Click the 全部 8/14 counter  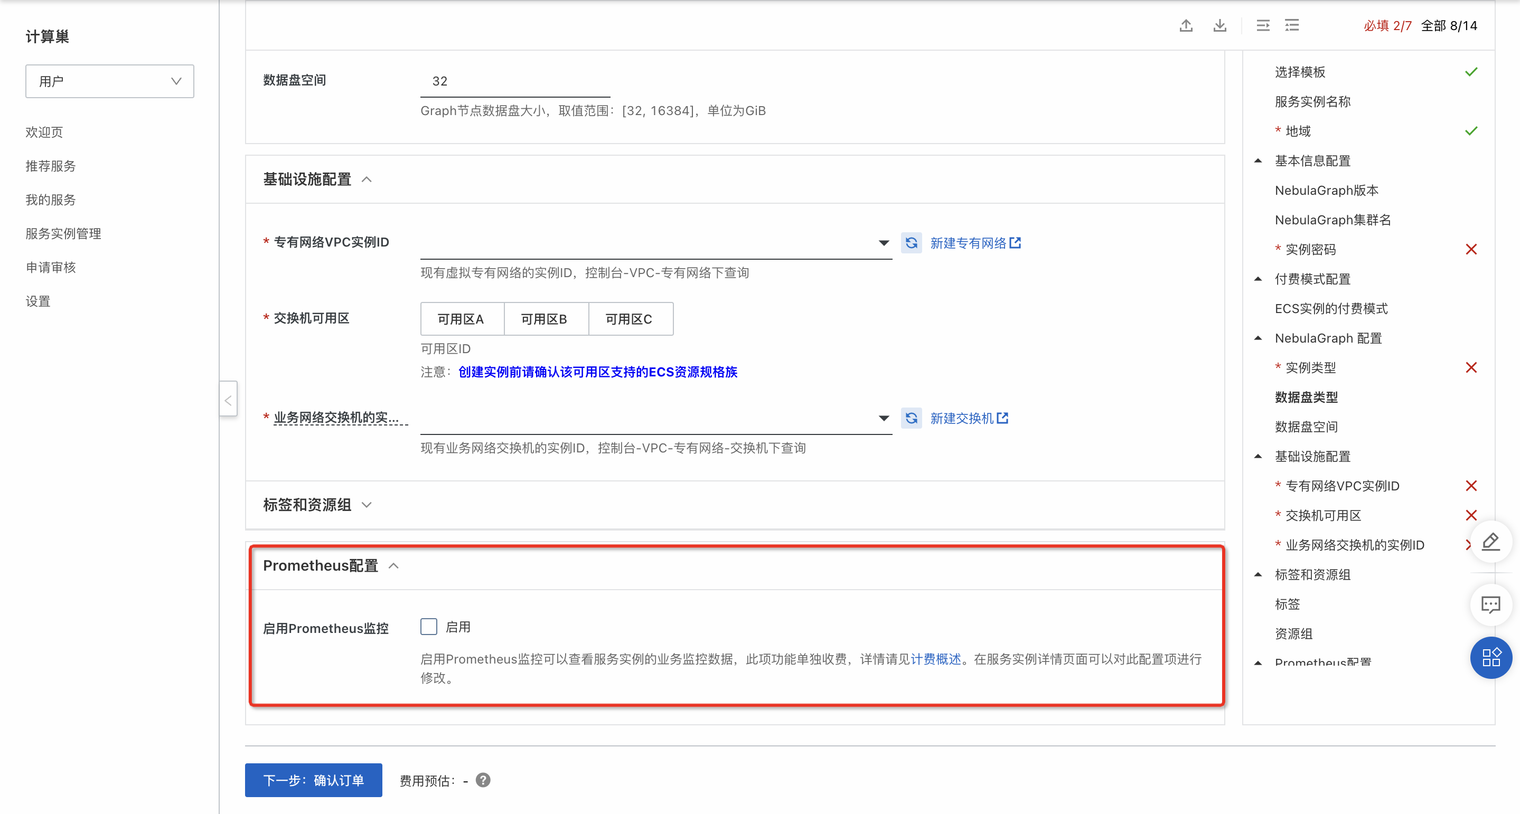point(1449,25)
